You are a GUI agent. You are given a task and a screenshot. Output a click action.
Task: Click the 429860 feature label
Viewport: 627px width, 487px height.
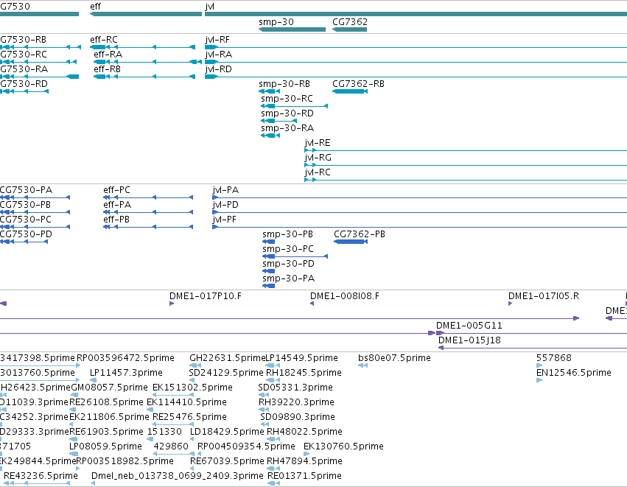(171, 446)
